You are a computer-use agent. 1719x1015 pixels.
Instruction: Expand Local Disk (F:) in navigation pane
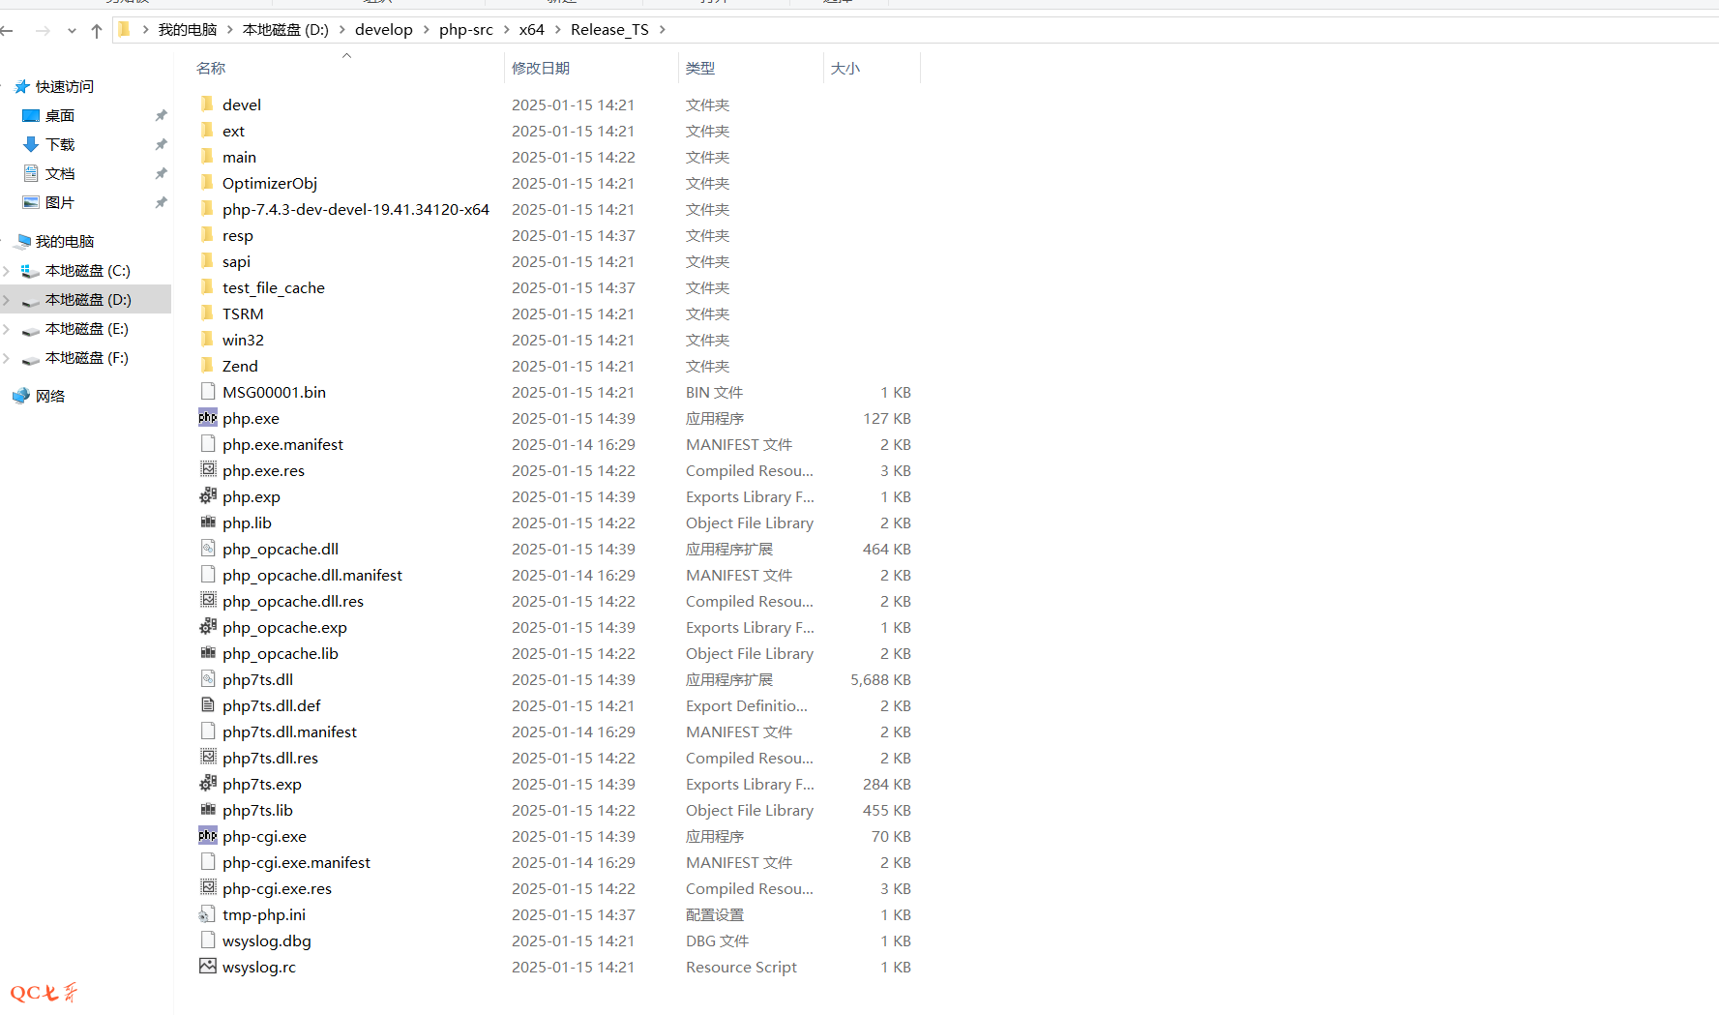[7, 358]
